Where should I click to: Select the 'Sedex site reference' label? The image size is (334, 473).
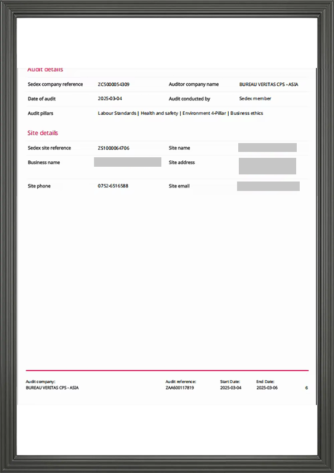(x=49, y=148)
